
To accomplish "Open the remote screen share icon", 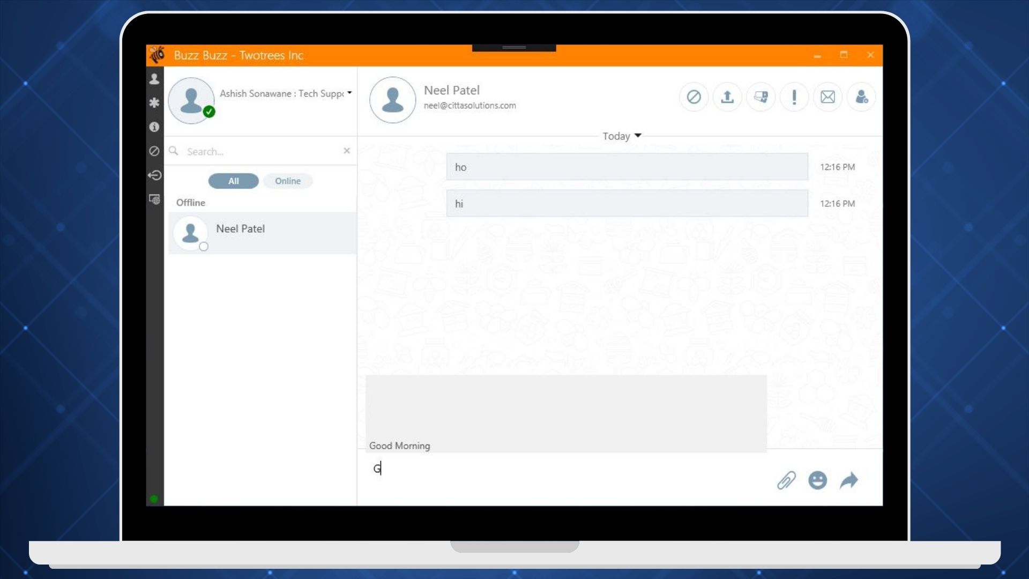I will [x=761, y=97].
